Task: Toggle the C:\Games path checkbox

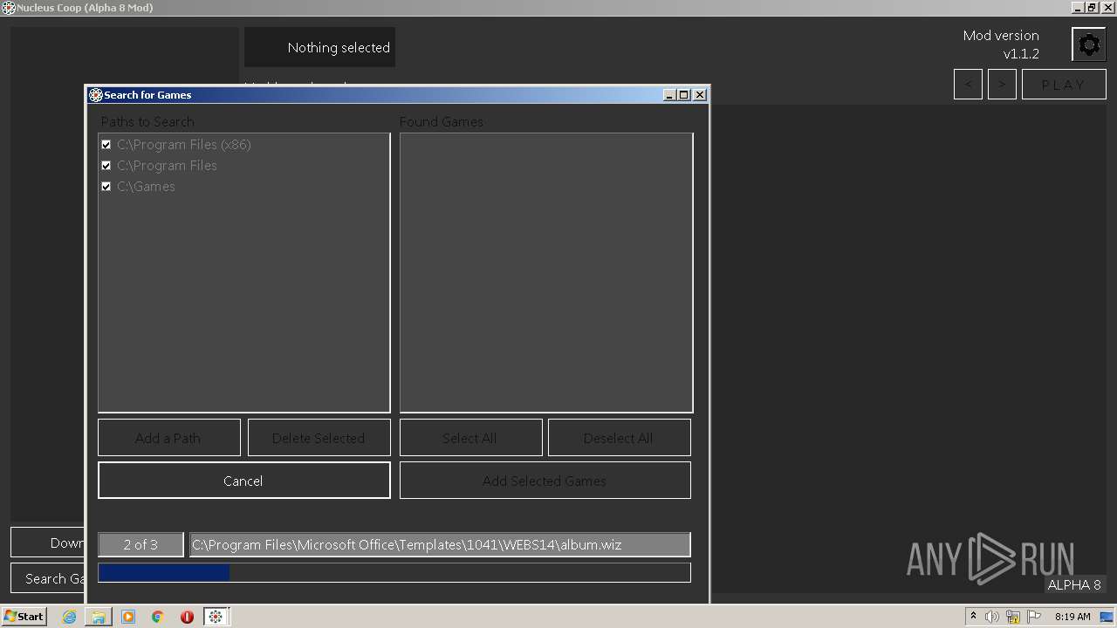Action: pos(106,187)
